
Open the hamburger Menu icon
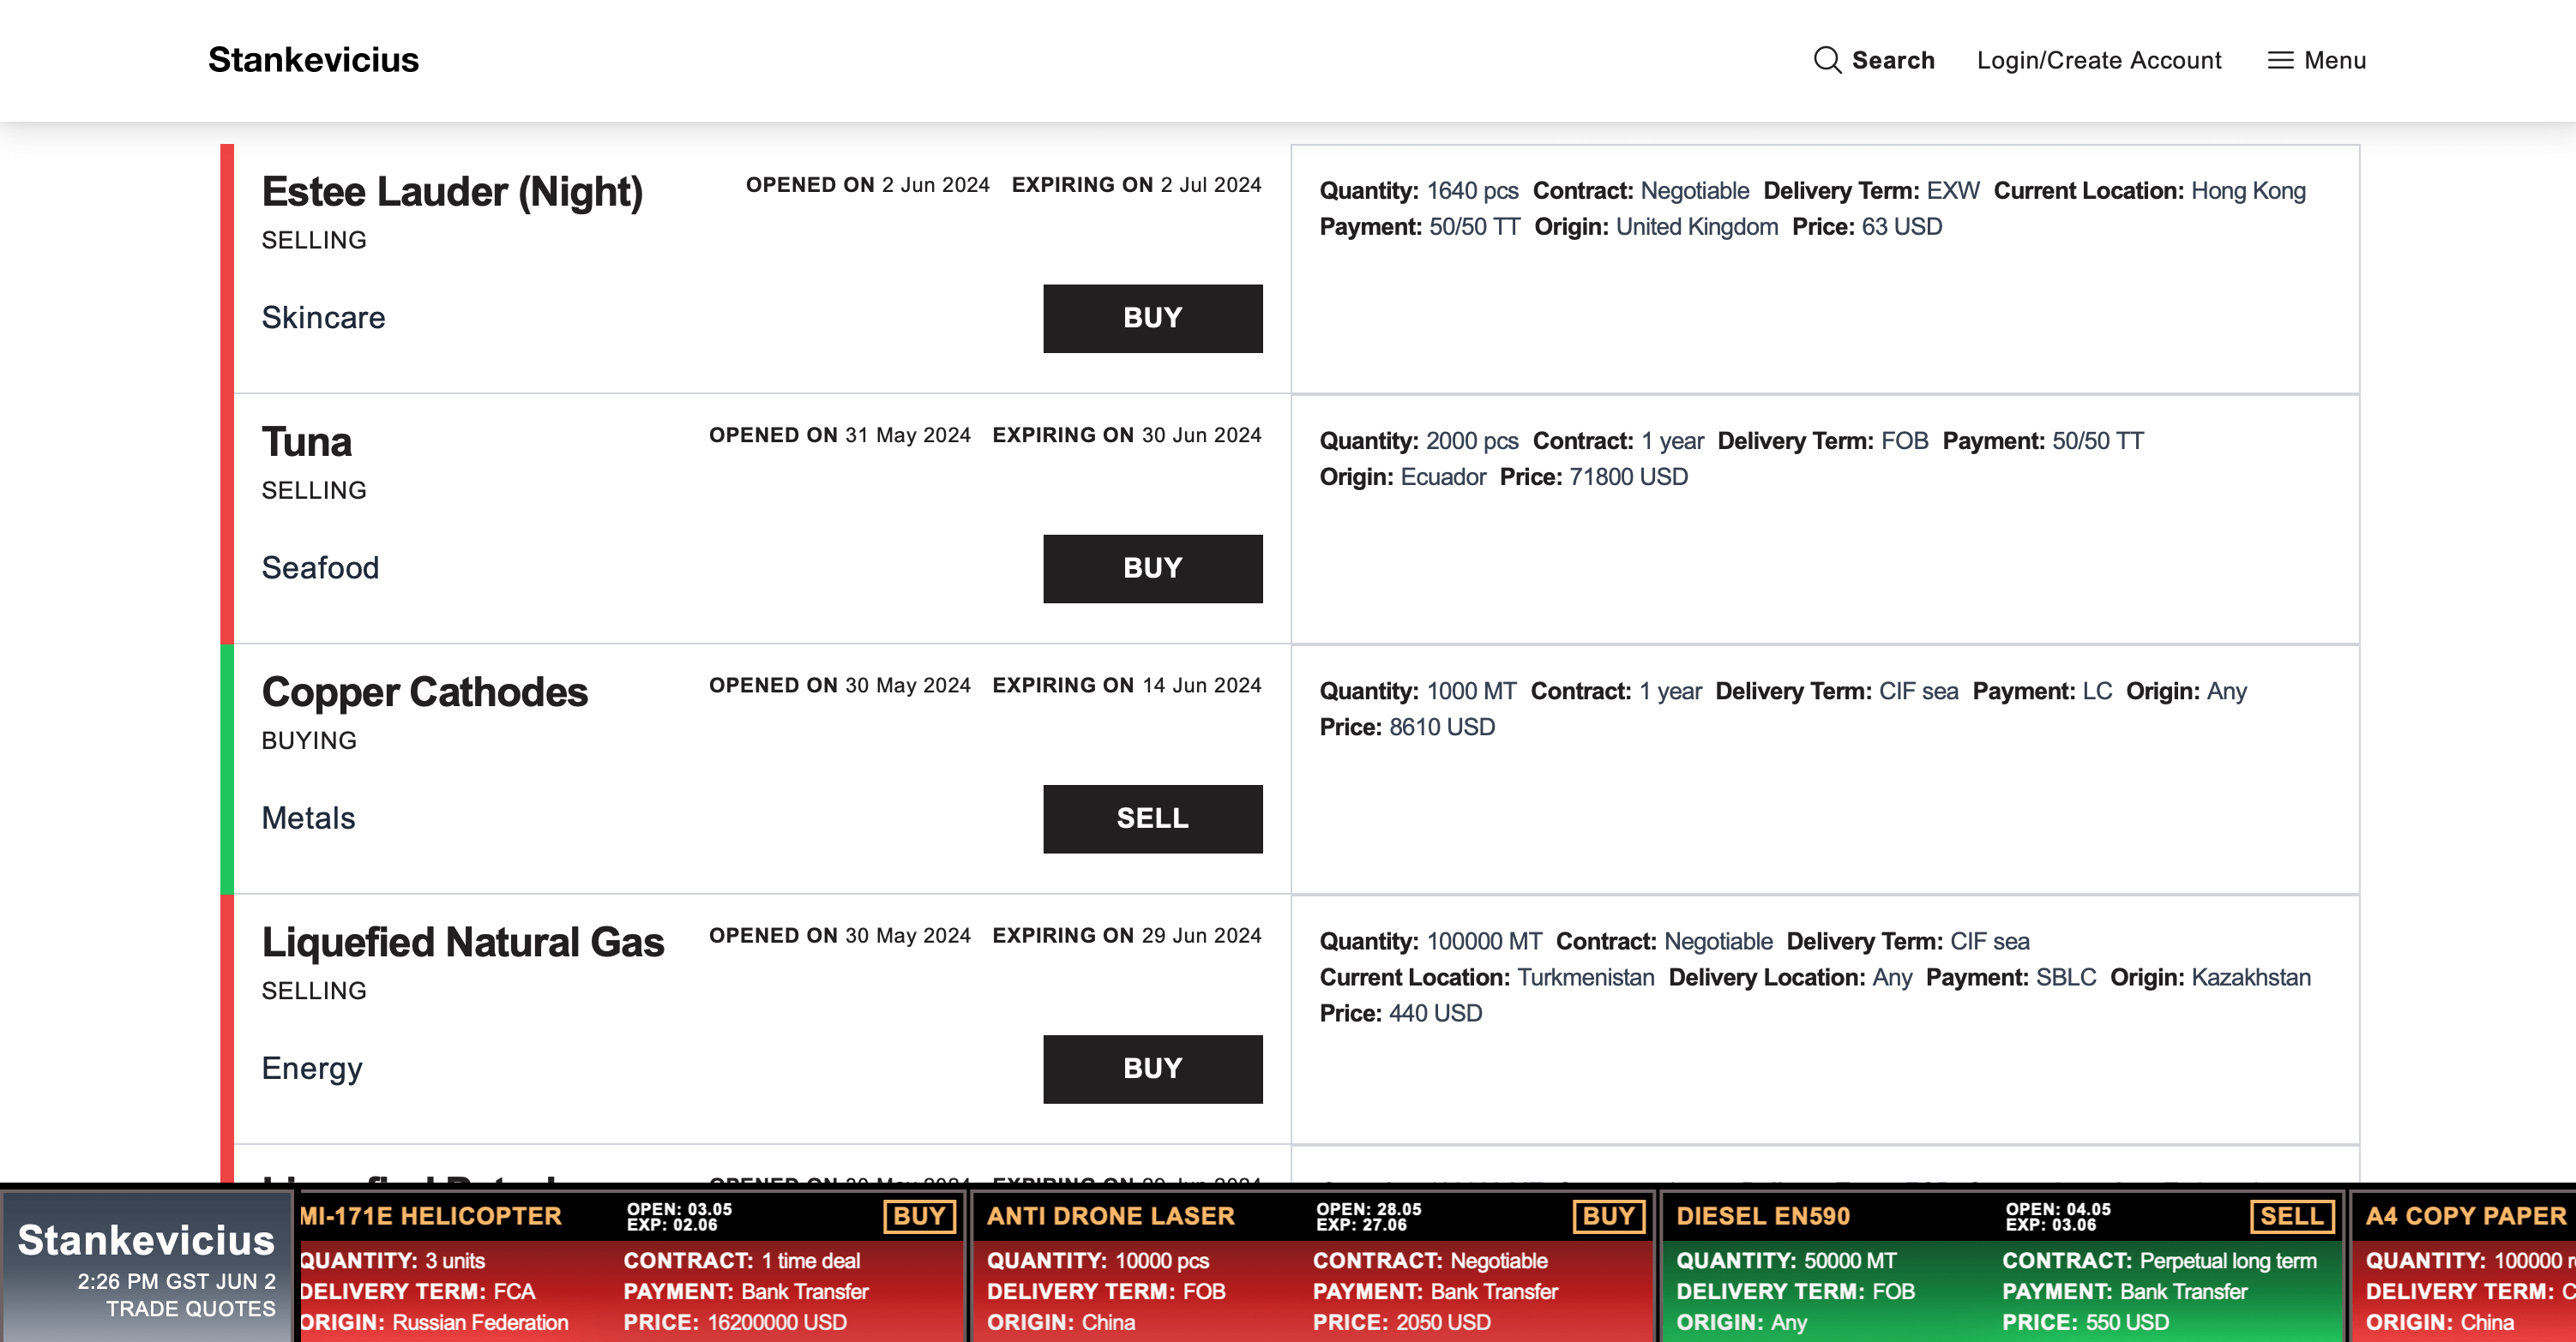point(2280,60)
